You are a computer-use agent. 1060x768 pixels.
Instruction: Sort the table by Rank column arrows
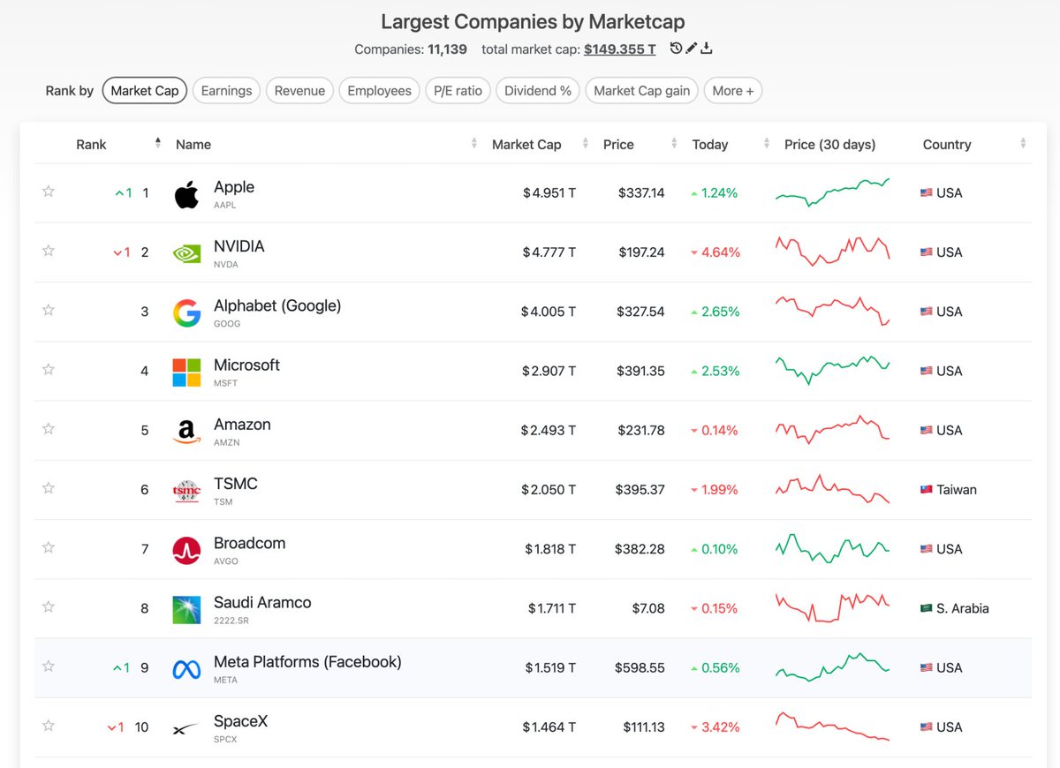pyautogui.click(x=158, y=143)
